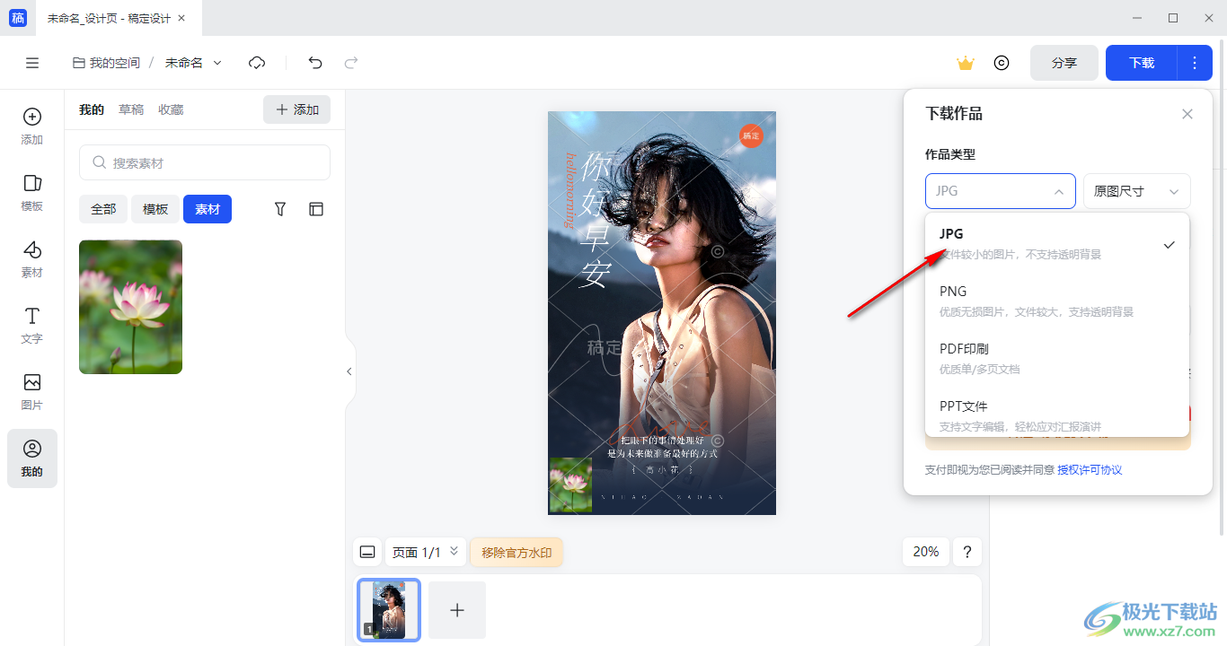1227x646 pixels.
Task: Click the filter funnel icon
Action: (x=280, y=209)
